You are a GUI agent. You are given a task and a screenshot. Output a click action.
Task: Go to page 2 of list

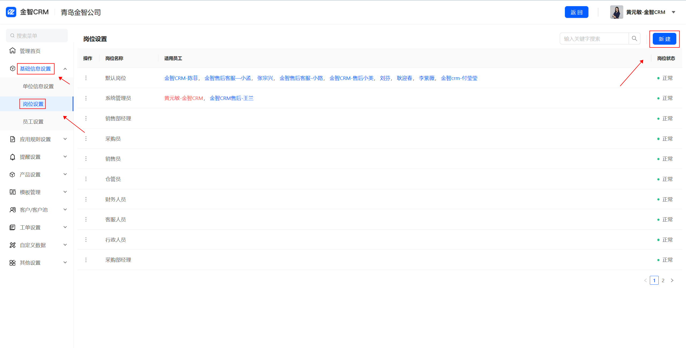pos(663,280)
